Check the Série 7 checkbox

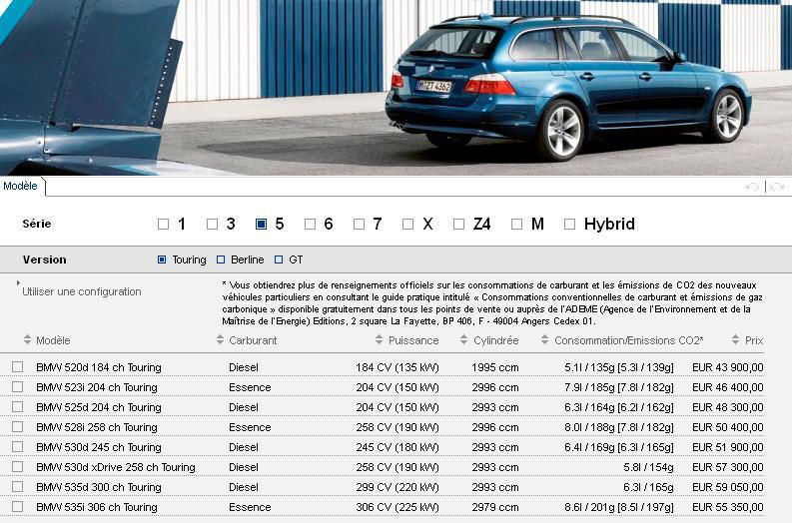(360, 224)
